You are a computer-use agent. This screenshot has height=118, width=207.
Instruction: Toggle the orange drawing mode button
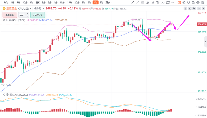tap(179, 2)
